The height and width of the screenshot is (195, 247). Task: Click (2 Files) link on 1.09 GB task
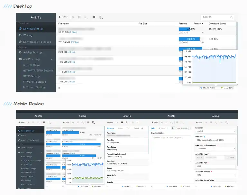(71, 62)
